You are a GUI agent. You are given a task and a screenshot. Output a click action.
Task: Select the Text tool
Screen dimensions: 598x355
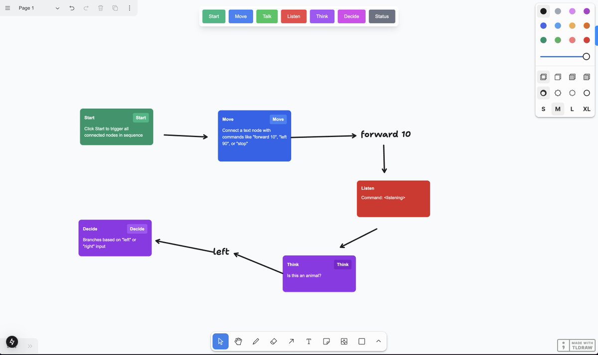(x=308, y=341)
